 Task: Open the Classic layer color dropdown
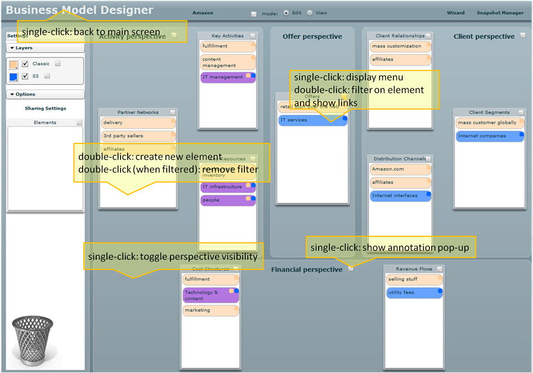(x=14, y=65)
